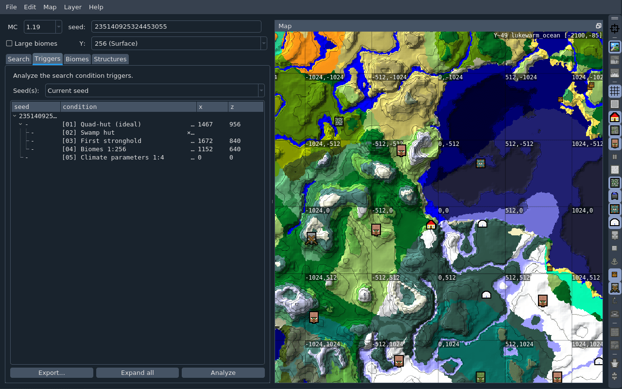622x389 pixels.
Task: Toggle swamp hut layer icon
Action: (614, 196)
